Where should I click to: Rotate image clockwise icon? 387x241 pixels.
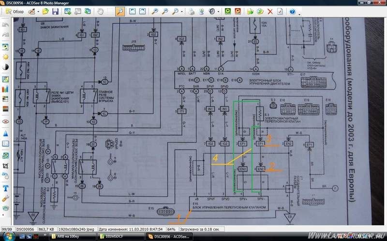[142, 12]
